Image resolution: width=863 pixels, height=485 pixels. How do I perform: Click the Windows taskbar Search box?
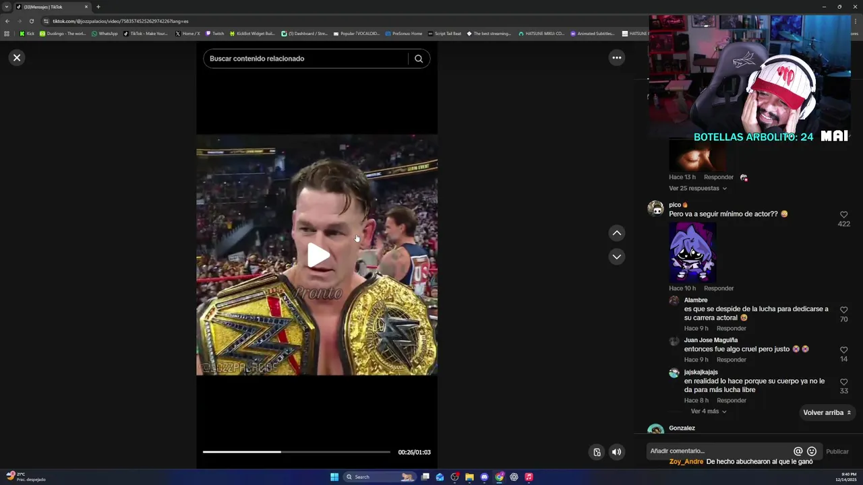click(x=380, y=477)
